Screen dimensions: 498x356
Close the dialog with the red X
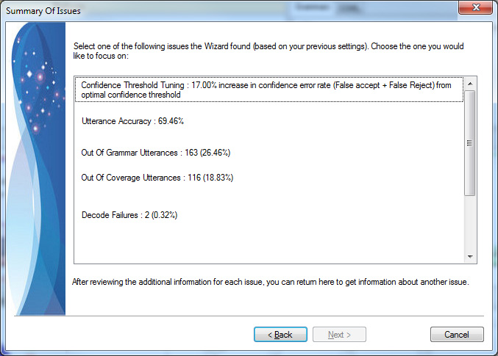click(475, 7)
